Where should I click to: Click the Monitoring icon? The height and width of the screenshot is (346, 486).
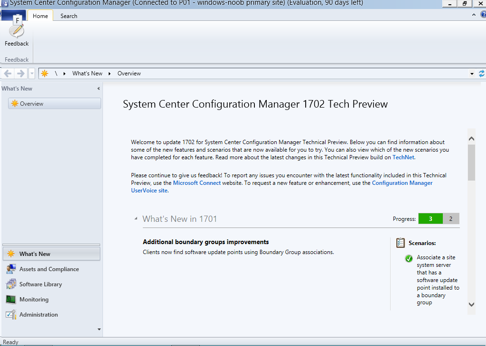tap(11, 299)
